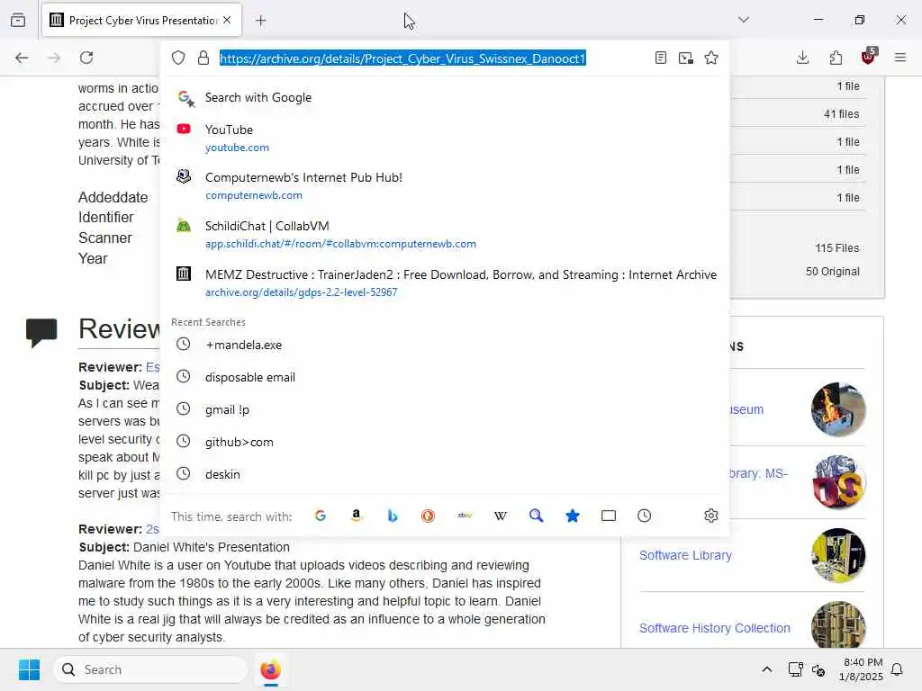The image size is (922, 691).
Task: Search only in Bookmarks
Action: [572, 516]
